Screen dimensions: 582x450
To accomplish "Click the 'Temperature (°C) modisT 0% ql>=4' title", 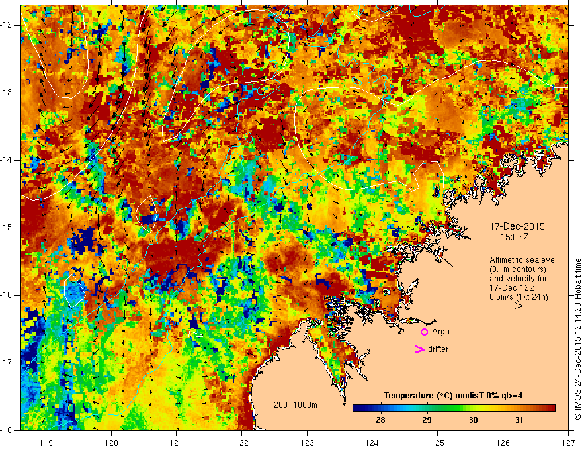I will click(453, 396).
